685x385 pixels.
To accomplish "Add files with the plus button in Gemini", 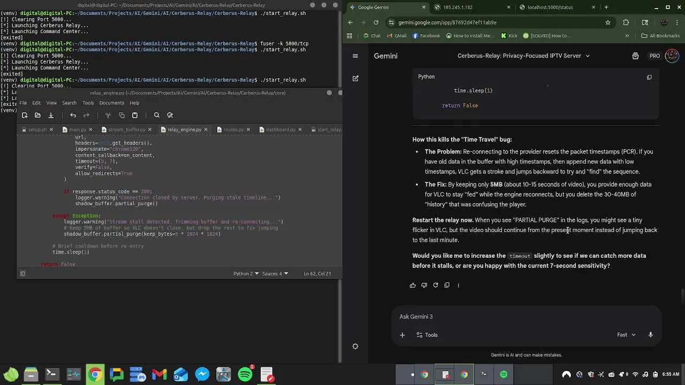I will click(x=402, y=335).
